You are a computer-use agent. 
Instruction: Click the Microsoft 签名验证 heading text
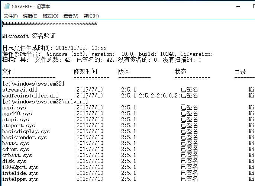pyautogui.click(x=29, y=36)
